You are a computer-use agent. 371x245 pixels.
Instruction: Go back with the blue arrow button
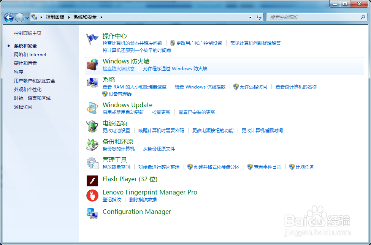(9, 17)
